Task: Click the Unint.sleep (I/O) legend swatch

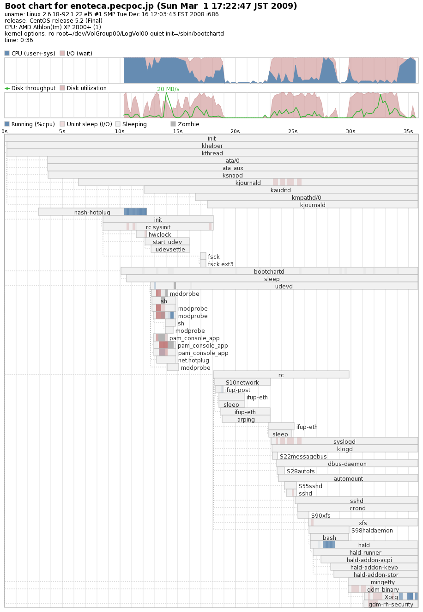Action: click(x=62, y=124)
